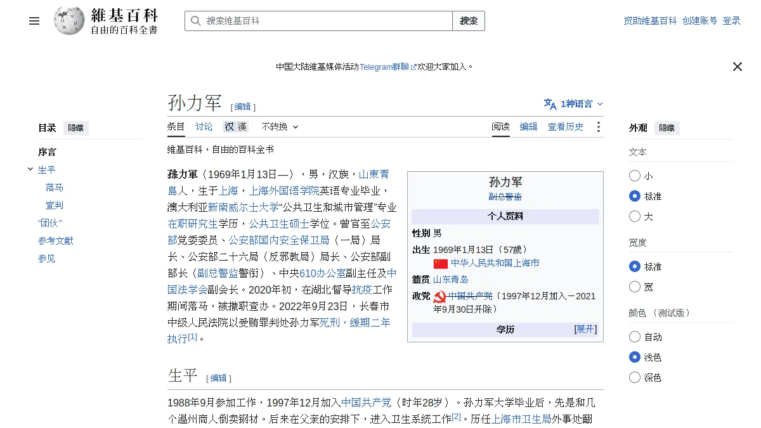Switch to the 汉 漢 variant tab
The image size is (761, 428).
click(x=235, y=127)
